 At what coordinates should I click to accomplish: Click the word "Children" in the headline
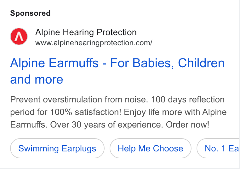[x=201, y=63]
